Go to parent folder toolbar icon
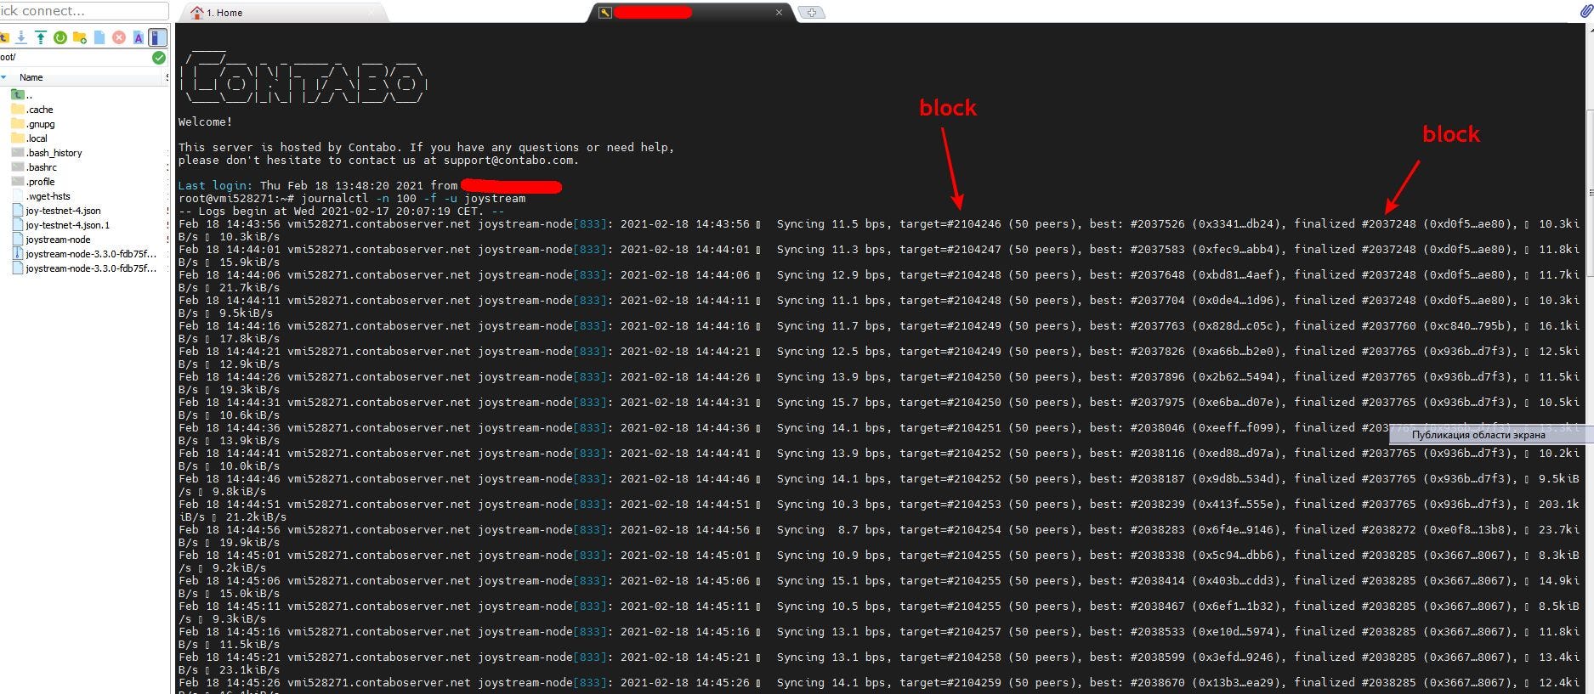This screenshot has height=694, width=1594. 3,37
